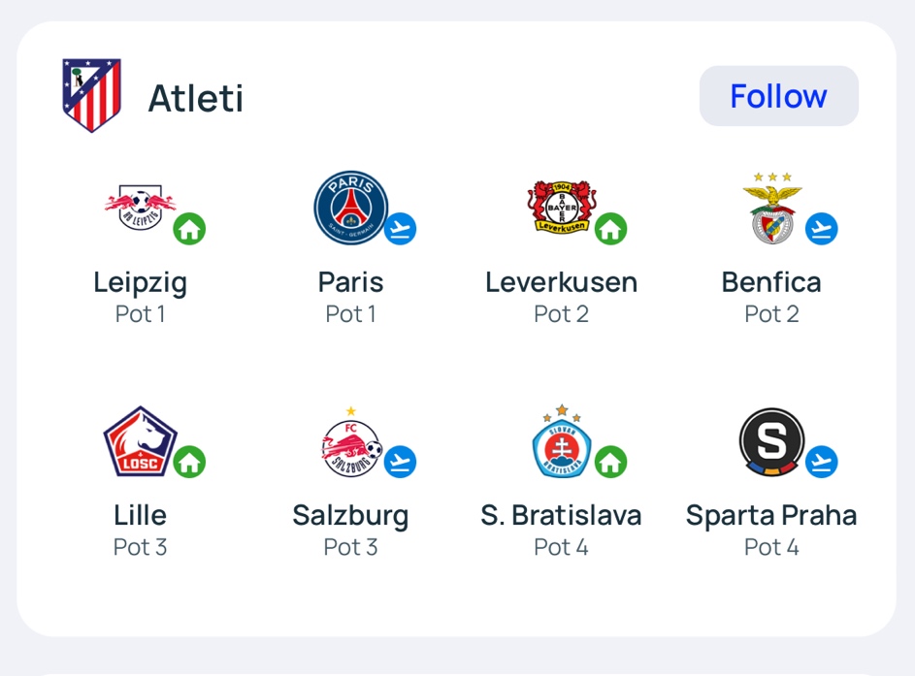Screen dimensions: 915x676
Task: Select the RB Leipzig club logo
Action: pyautogui.click(x=140, y=208)
